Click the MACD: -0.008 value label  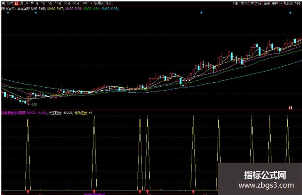click(37, 113)
